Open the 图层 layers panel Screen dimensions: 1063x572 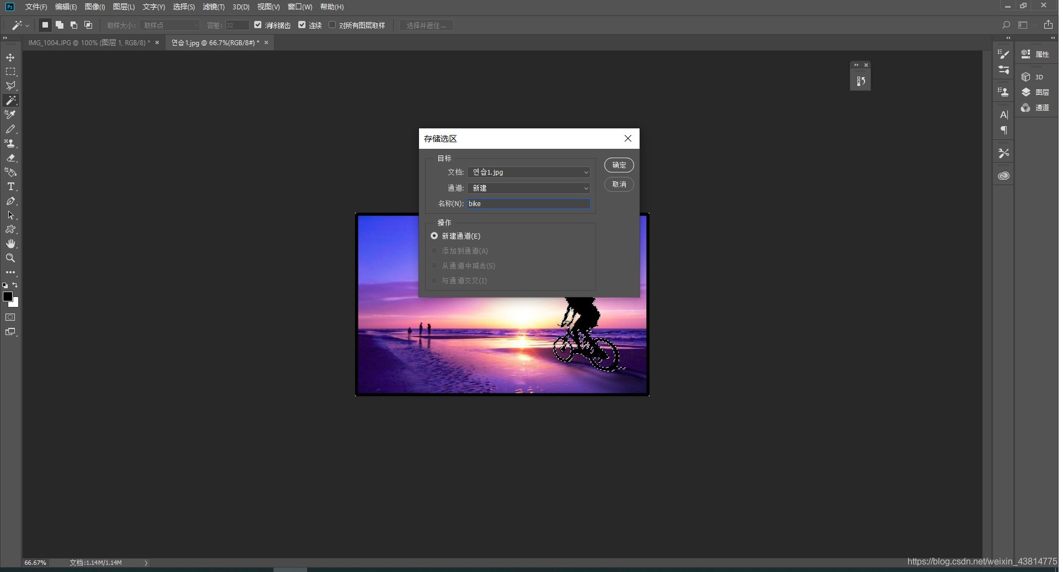1035,92
